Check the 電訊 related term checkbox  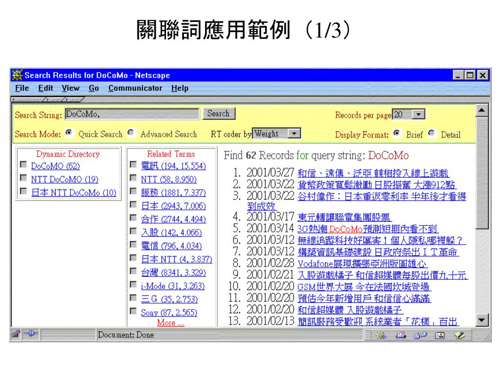[x=133, y=164]
